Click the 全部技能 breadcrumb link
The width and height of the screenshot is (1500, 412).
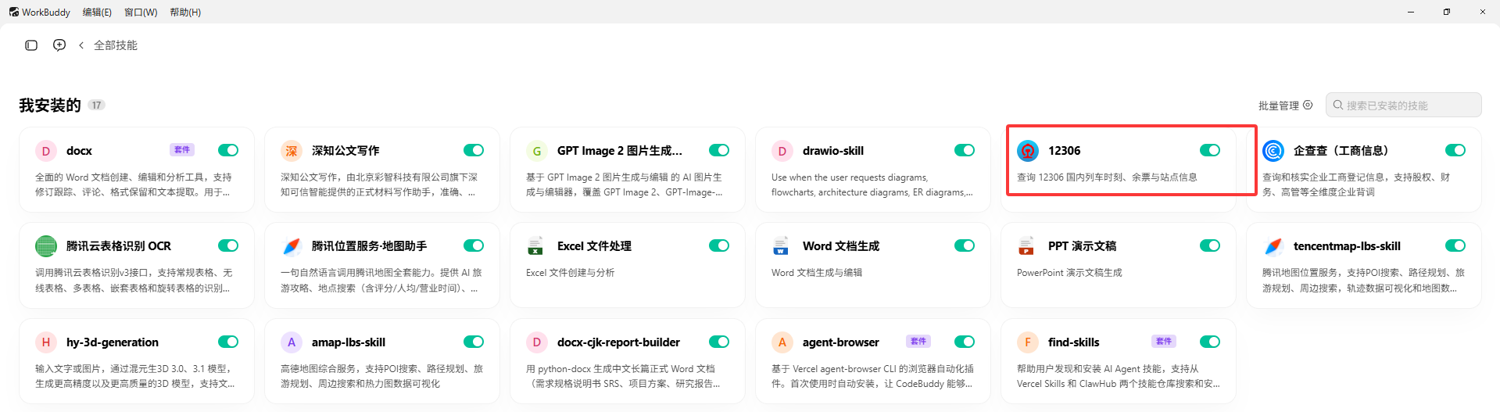[116, 45]
